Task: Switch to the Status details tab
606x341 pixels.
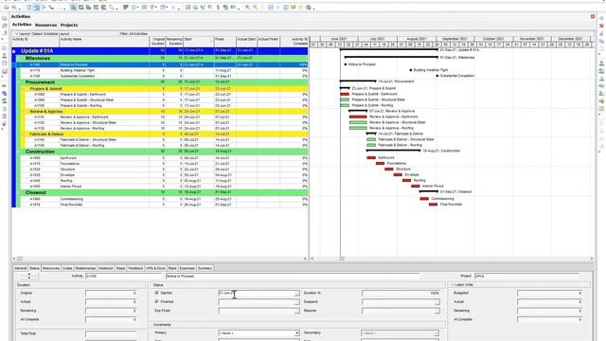Action: [x=34, y=268]
